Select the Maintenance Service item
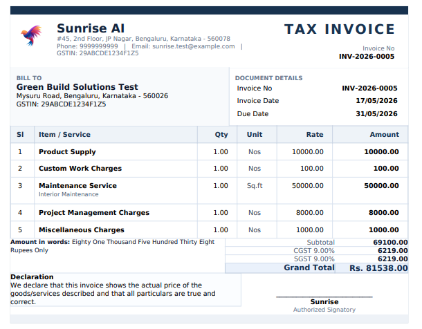Viewport: 422px width, 329px height. [77, 186]
